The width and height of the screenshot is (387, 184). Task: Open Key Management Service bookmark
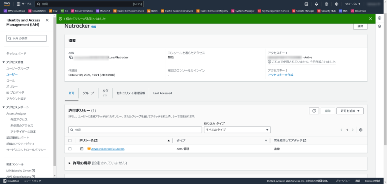273,11
